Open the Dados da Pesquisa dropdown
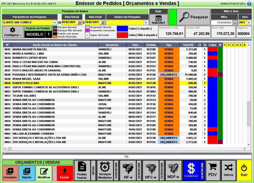Viewport: 254px width, 183px height. point(146,23)
